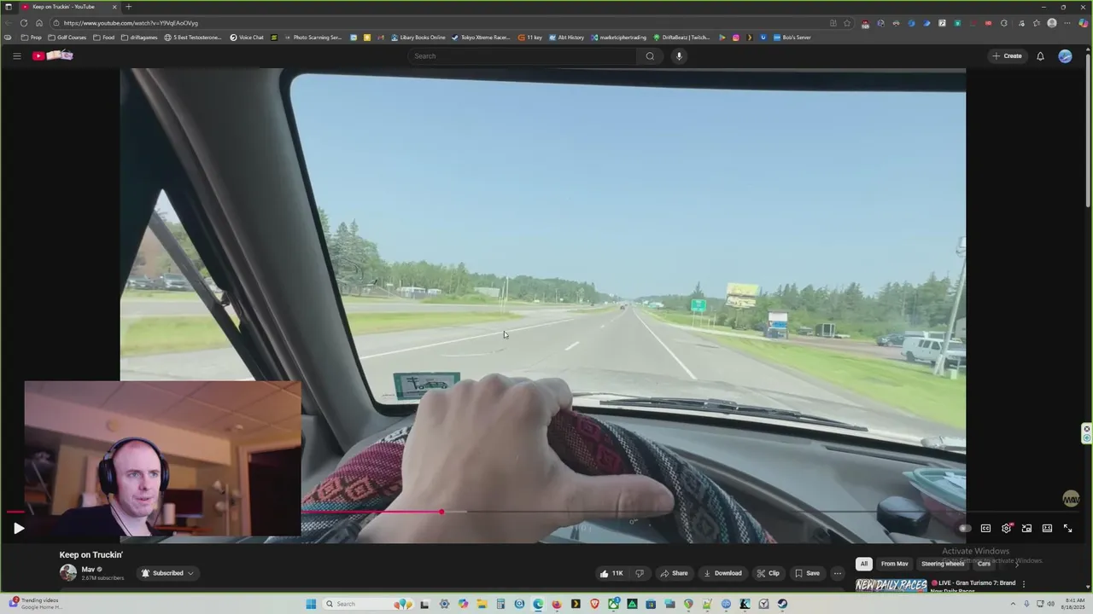
Task: Open Windows Start menu
Action: (310, 604)
